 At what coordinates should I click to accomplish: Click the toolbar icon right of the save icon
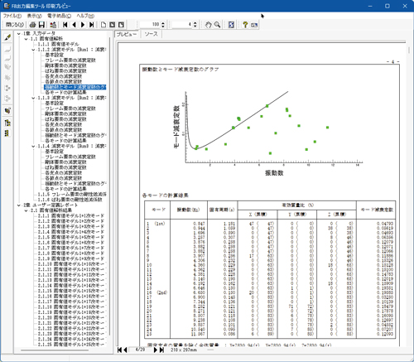coord(53,25)
